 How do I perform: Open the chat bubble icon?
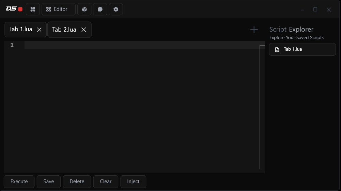coord(100,9)
